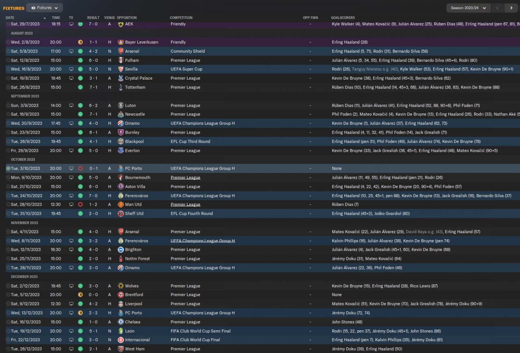Click the Sevilla club badge

click(121, 69)
